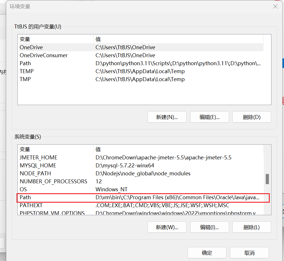
Task: Click the value D:\Nodejs\node_global\node_modules
Action: point(143,173)
